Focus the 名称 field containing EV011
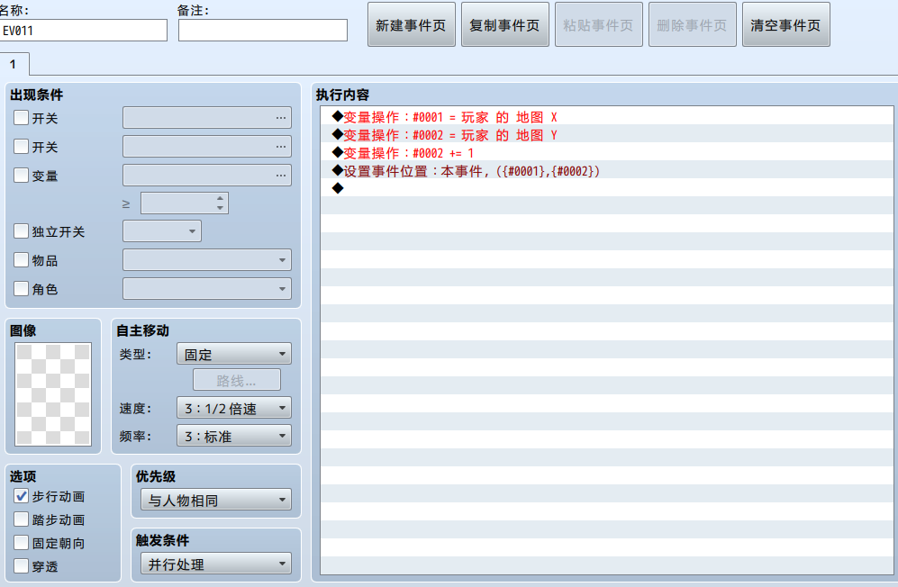 (x=83, y=31)
